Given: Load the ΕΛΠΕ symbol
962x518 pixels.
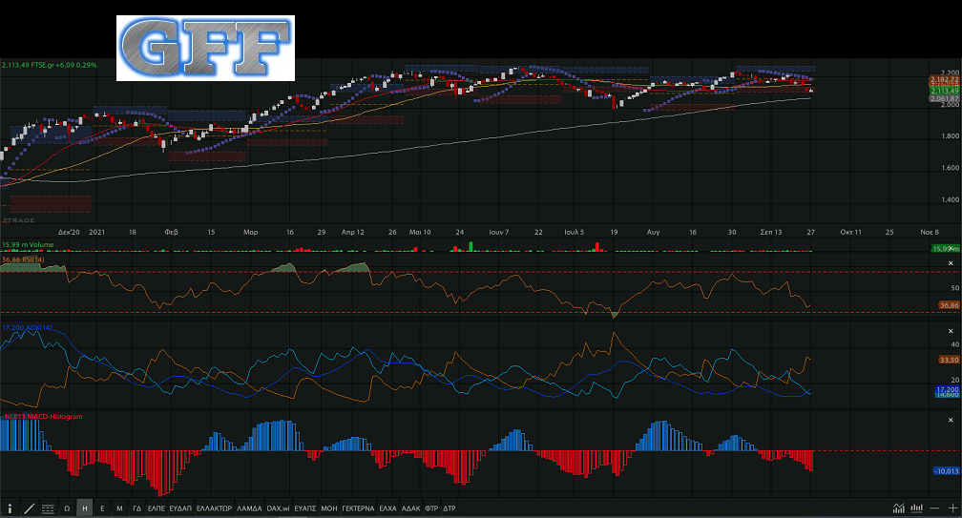Looking at the screenshot, I should [x=157, y=508].
